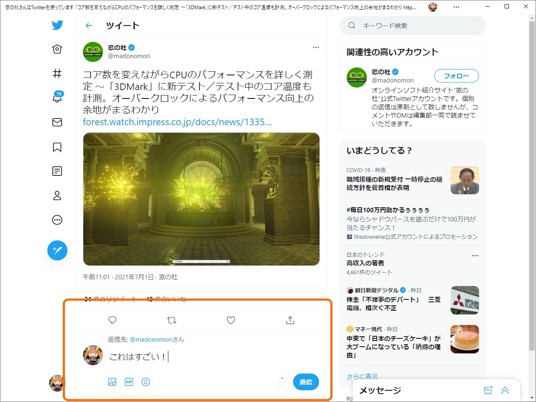
Task: Open notifications showing 19 unread
Action: click(57, 98)
